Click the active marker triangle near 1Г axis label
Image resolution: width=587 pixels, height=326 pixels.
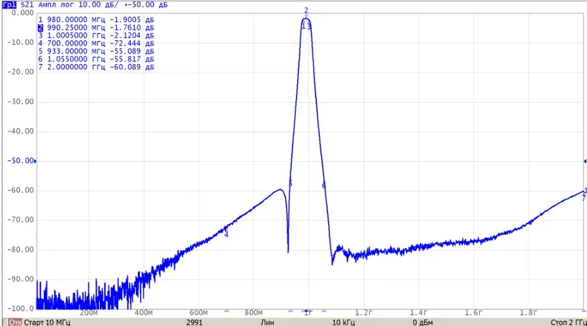tap(306, 311)
